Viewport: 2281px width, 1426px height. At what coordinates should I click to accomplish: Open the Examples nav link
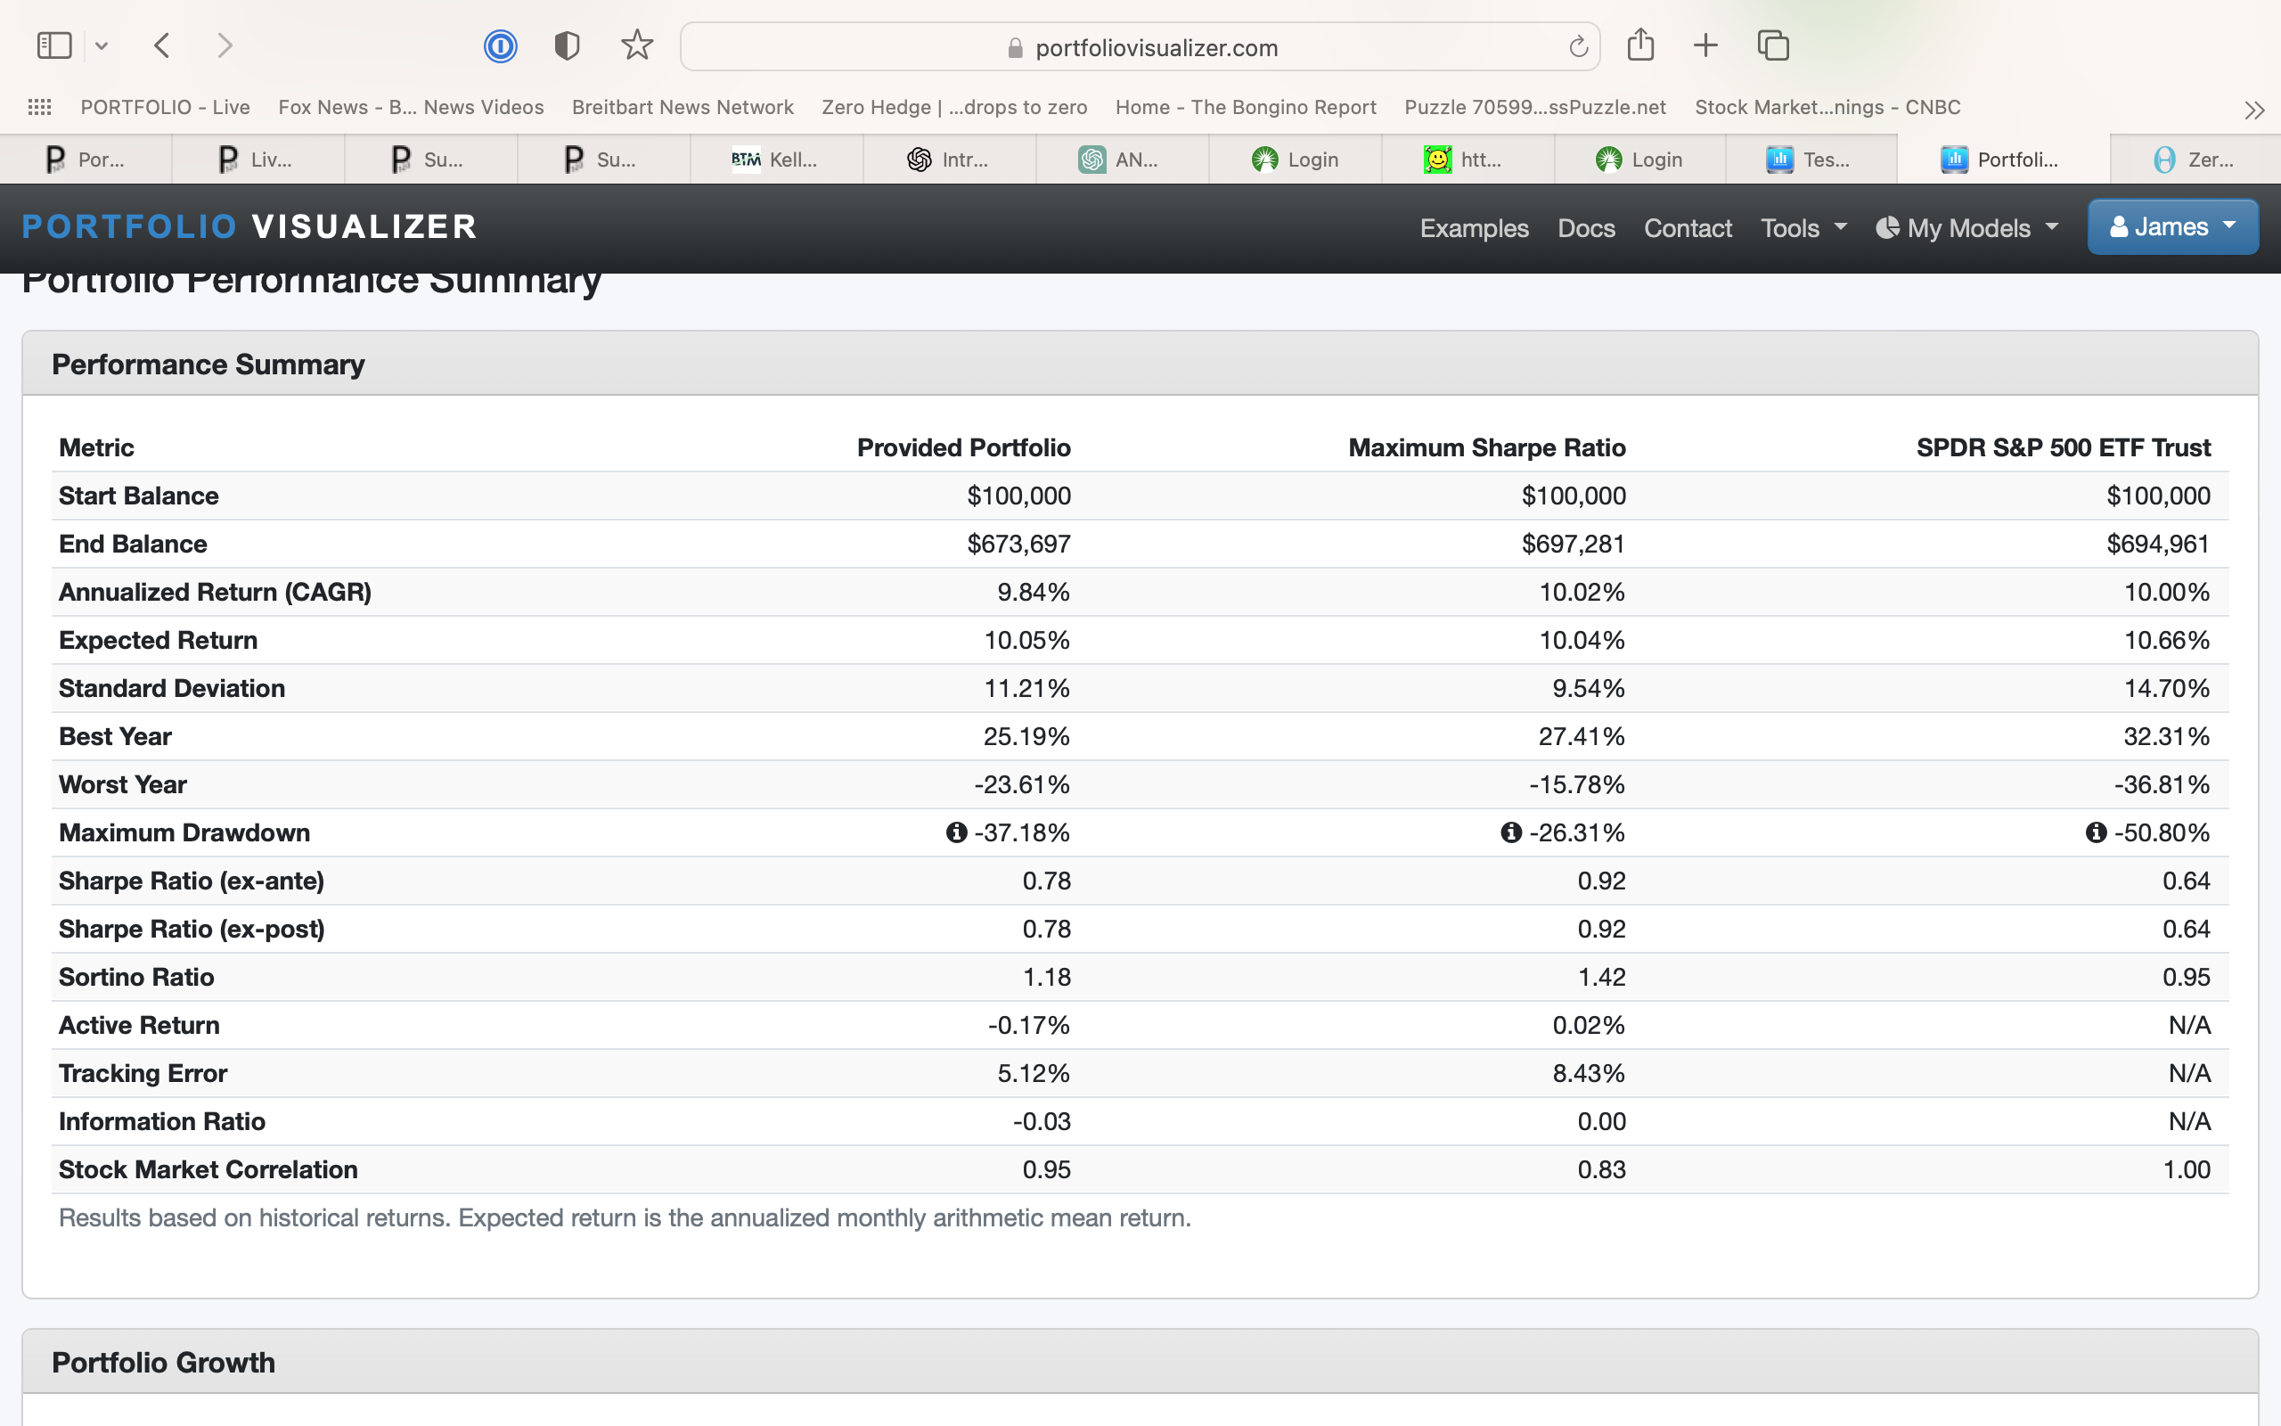pyautogui.click(x=1474, y=228)
